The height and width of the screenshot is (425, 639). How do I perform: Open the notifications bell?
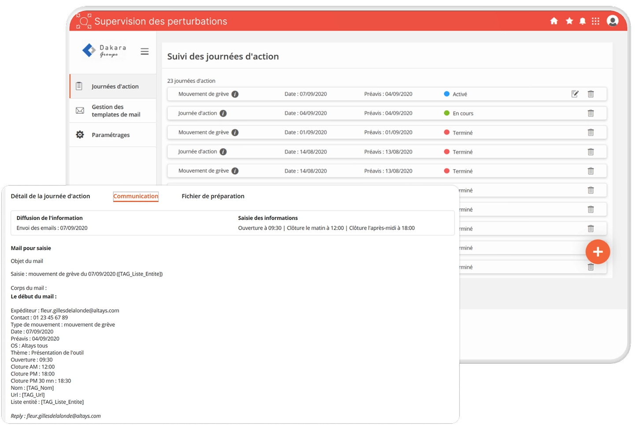coord(582,21)
